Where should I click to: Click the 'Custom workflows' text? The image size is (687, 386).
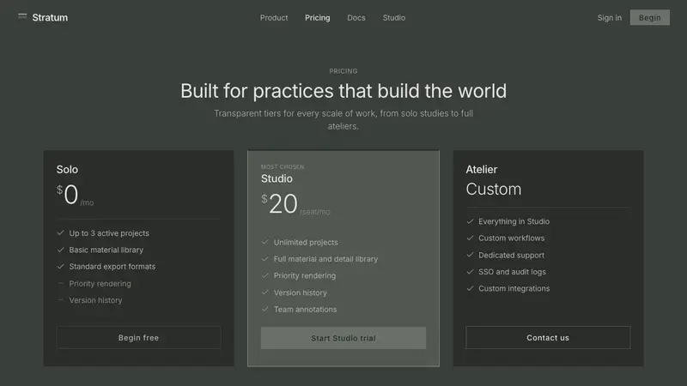click(511, 238)
